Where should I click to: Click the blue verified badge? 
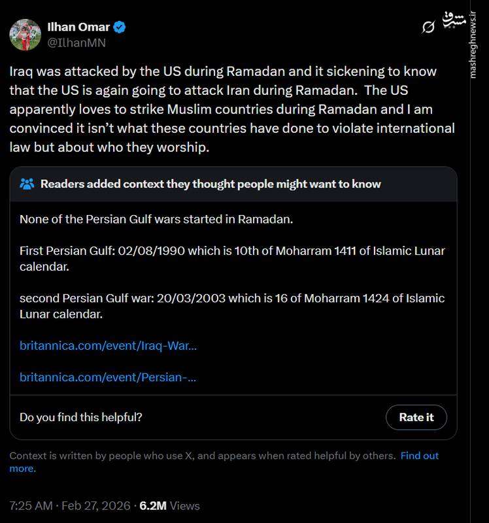[120, 27]
